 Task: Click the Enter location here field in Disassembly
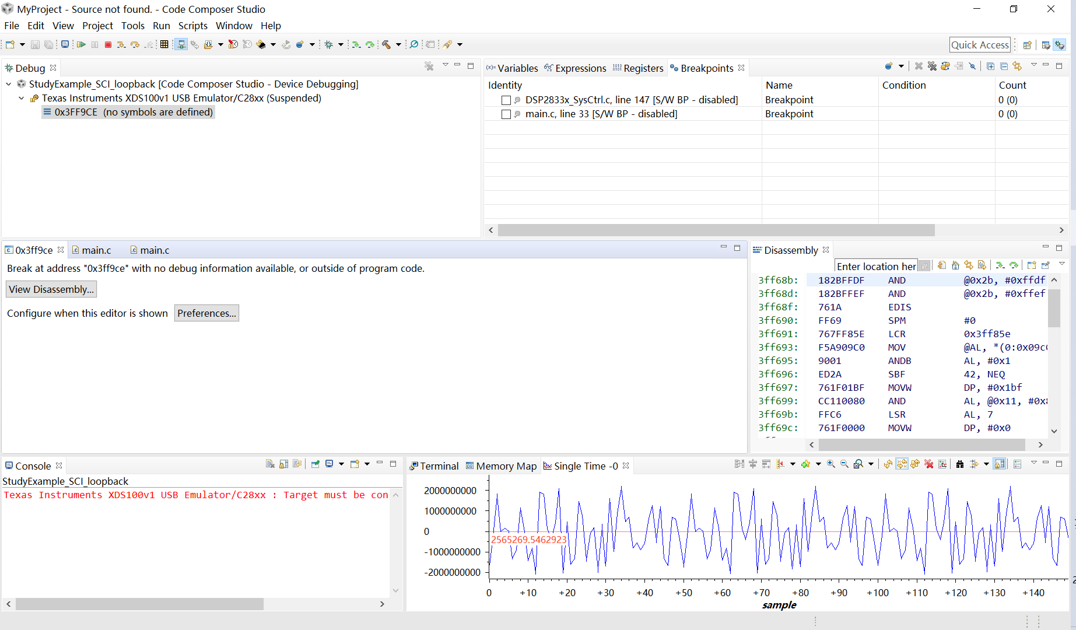(x=875, y=266)
